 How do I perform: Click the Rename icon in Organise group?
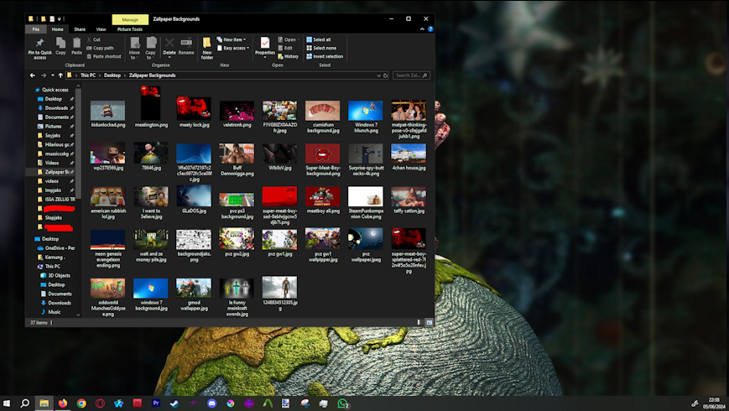coord(185,44)
